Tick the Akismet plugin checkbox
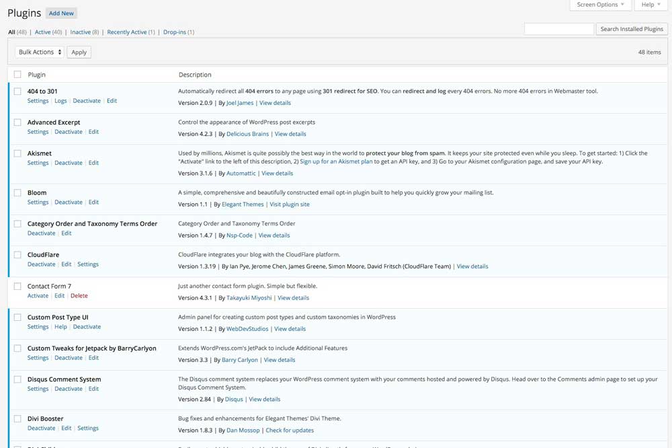The width and height of the screenshot is (672, 448). pyautogui.click(x=17, y=153)
